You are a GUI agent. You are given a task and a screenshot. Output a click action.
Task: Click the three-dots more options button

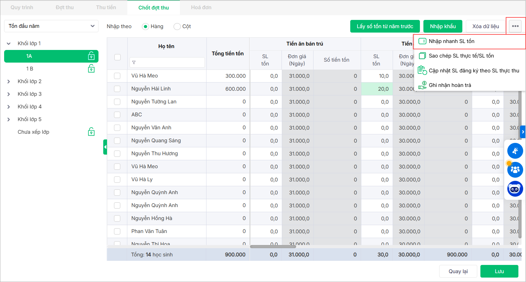(x=515, y=26)
